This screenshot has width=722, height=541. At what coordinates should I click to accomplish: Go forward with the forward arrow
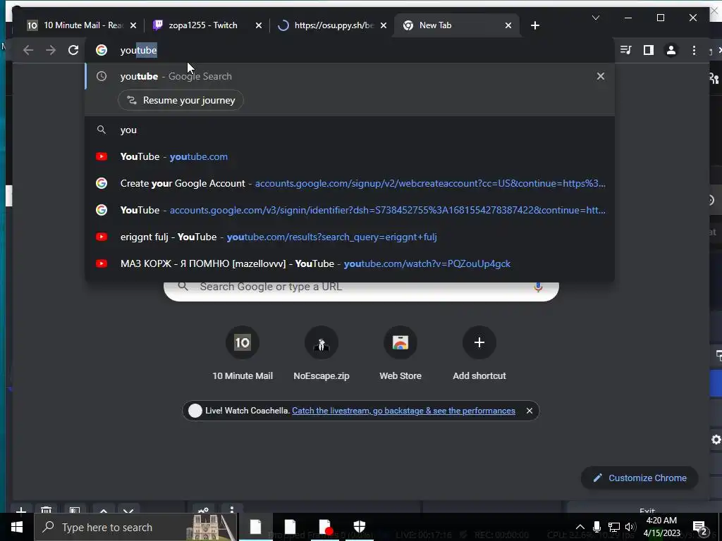[51, 50]
